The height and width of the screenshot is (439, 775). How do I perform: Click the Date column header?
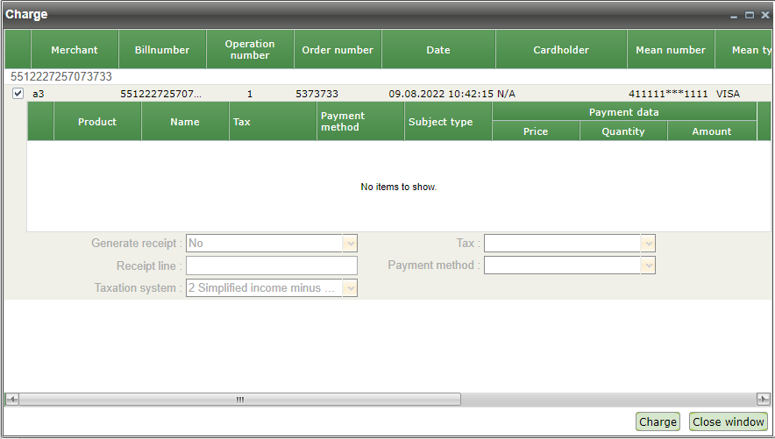pos(438,50)
